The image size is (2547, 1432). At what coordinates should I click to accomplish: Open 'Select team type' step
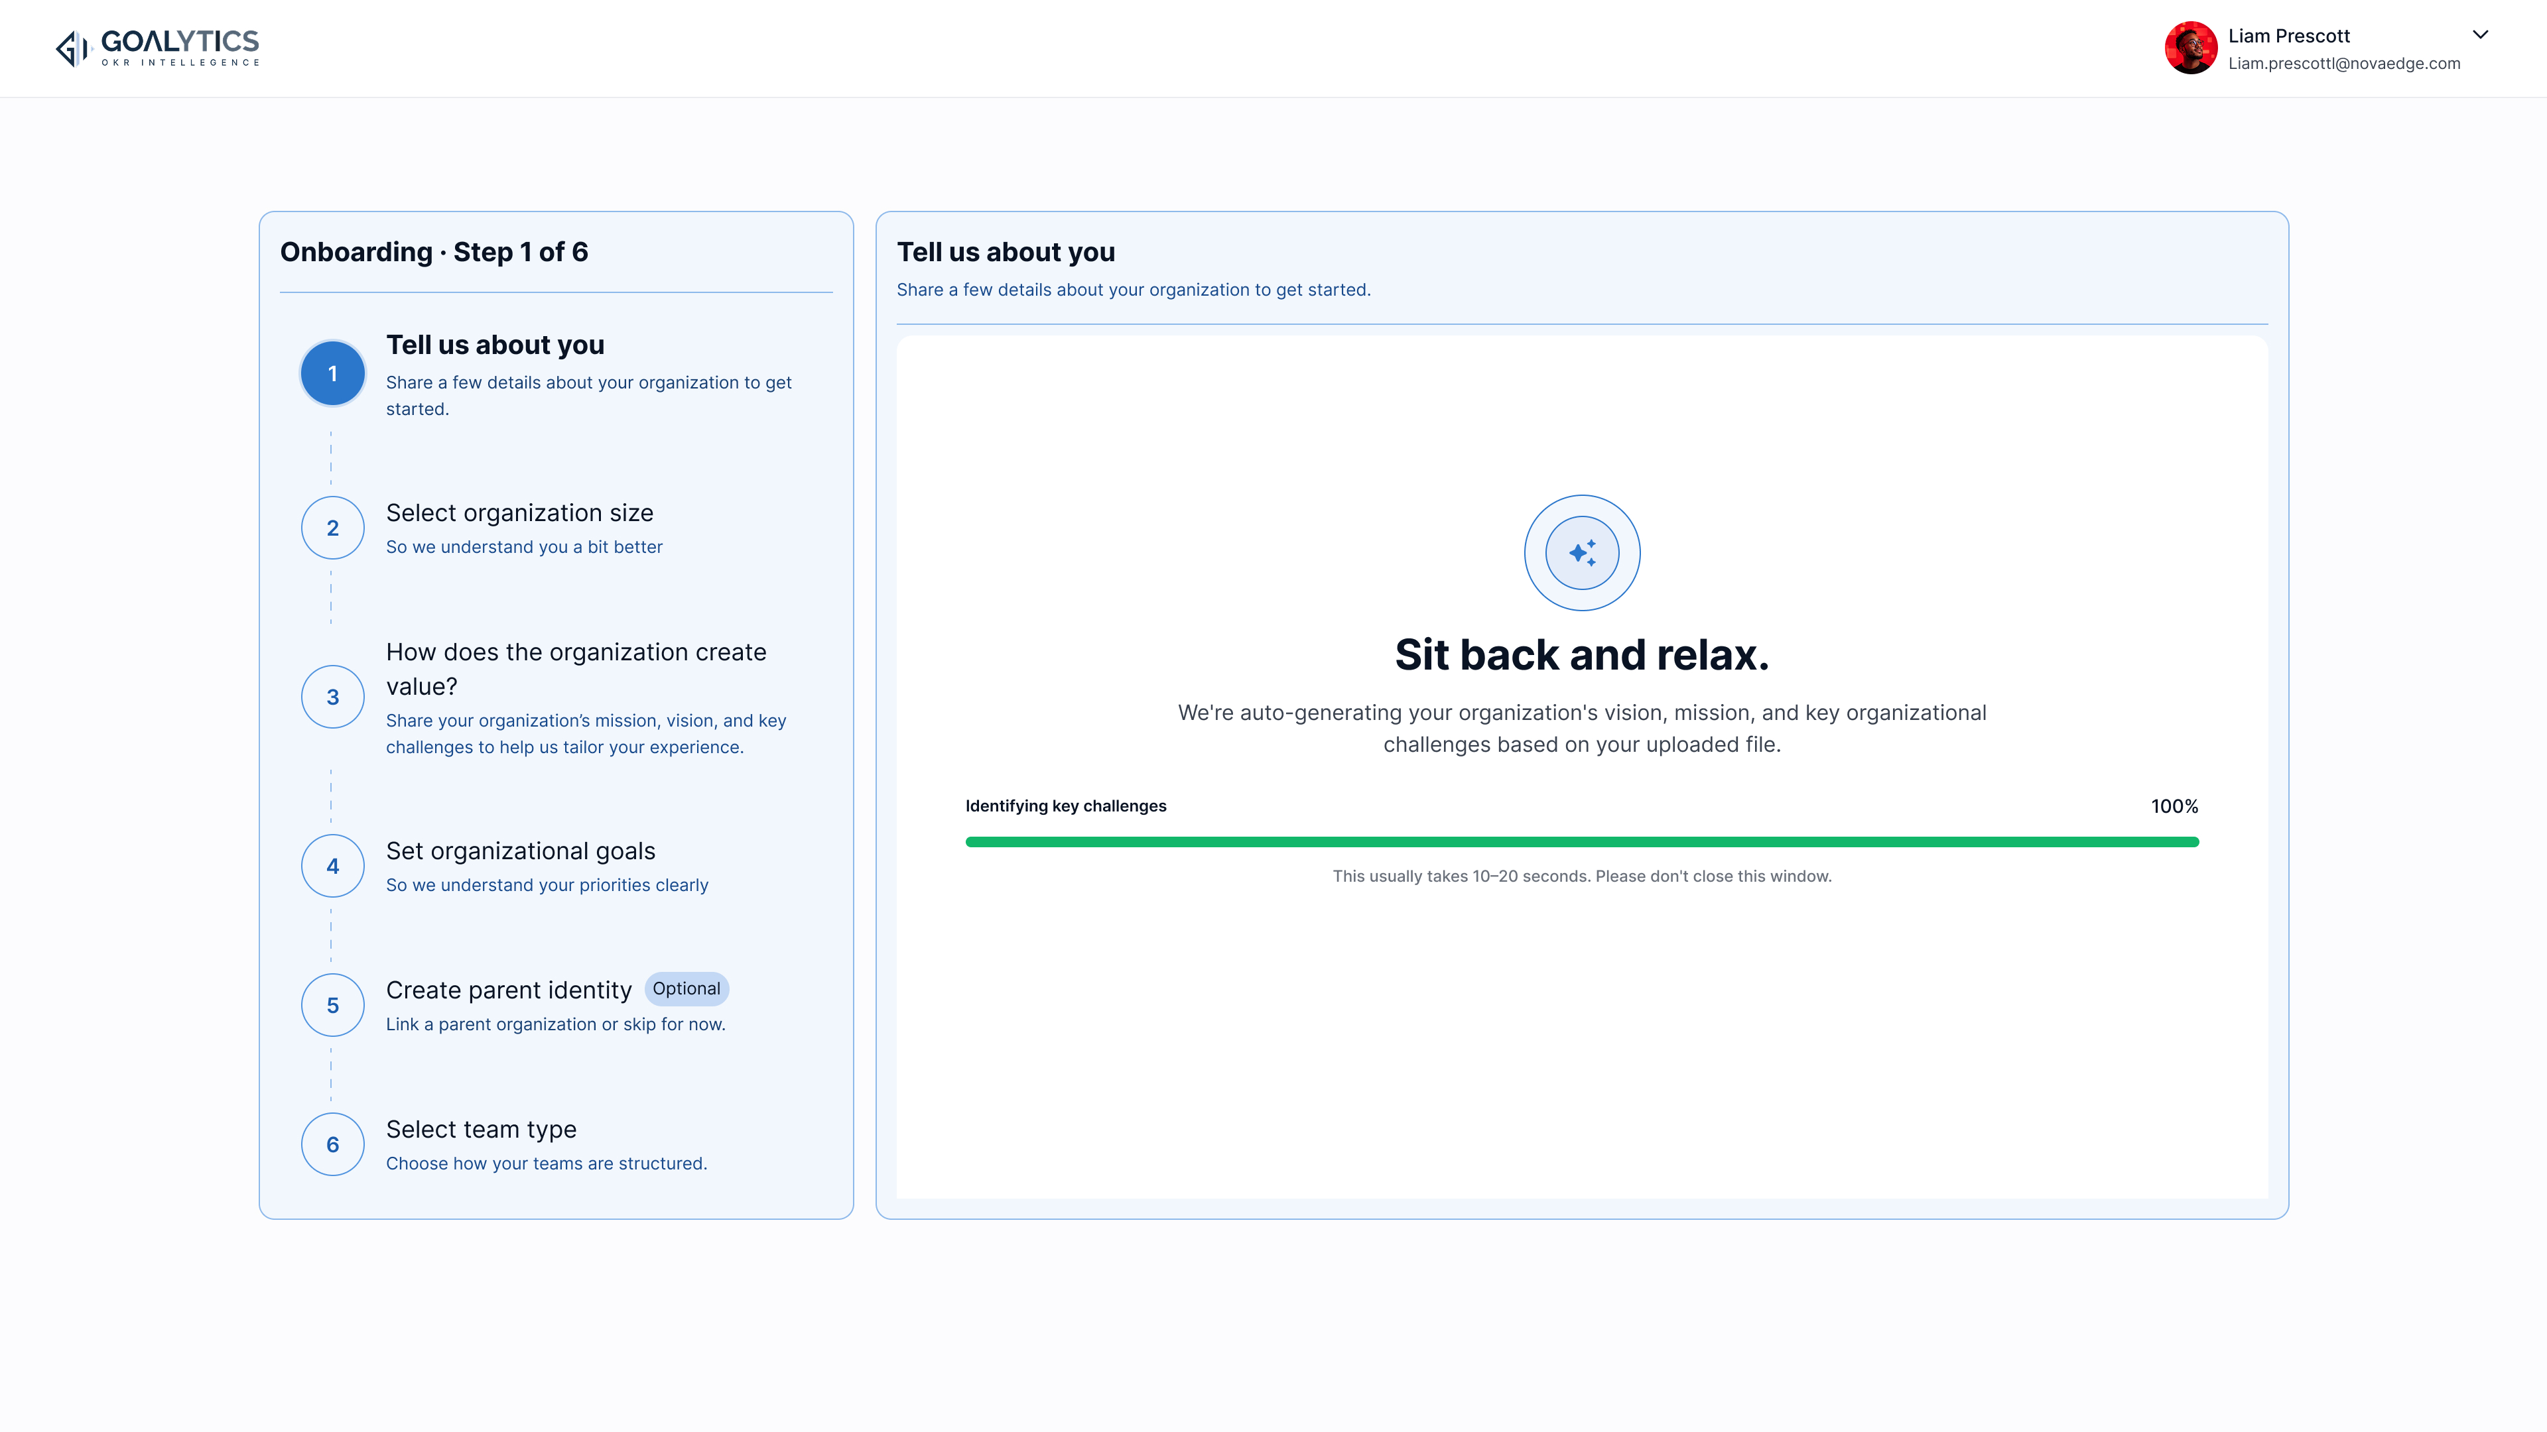480,1128
